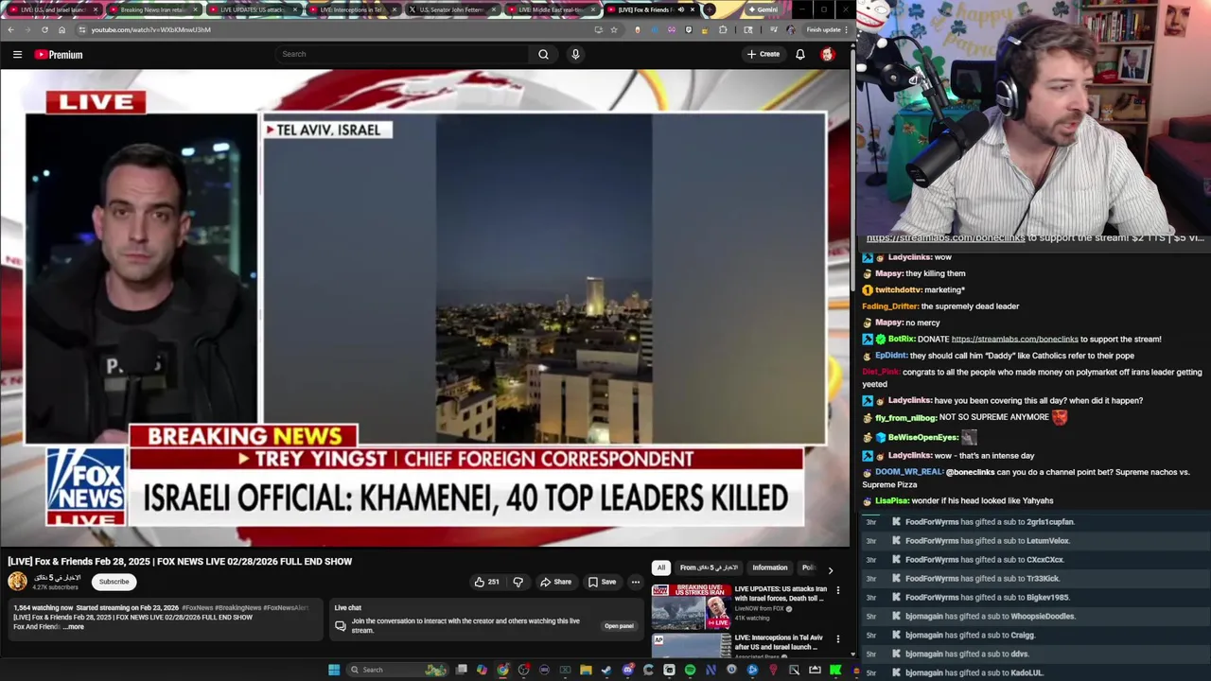The image size is (1211, 681).
Task: Click the 'Finish update' browser button
Action: pos(824,29)
